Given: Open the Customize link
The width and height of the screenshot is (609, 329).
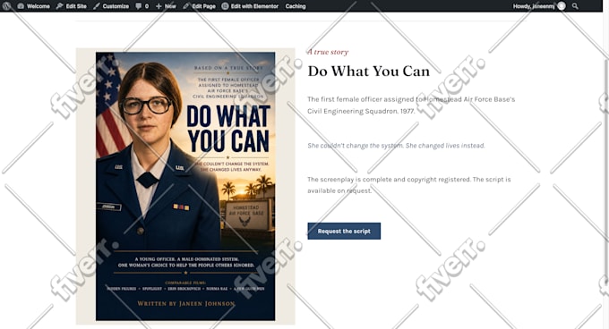Looking at the screenshot, I should [111, 6].
